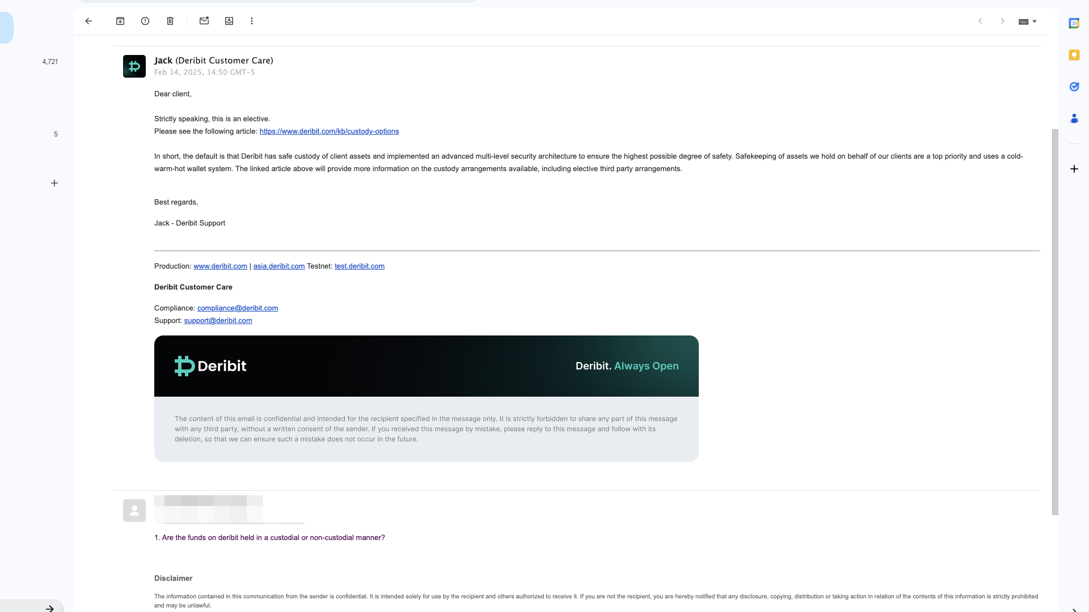Open the custody-options article link
1089x612 pixels.
click(329, 131)
